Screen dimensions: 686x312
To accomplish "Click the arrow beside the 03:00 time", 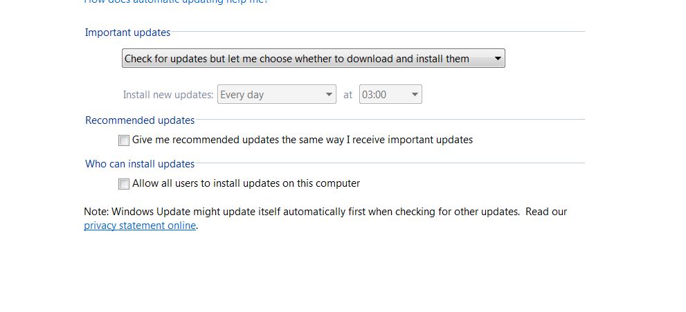I will pos(415,95).
